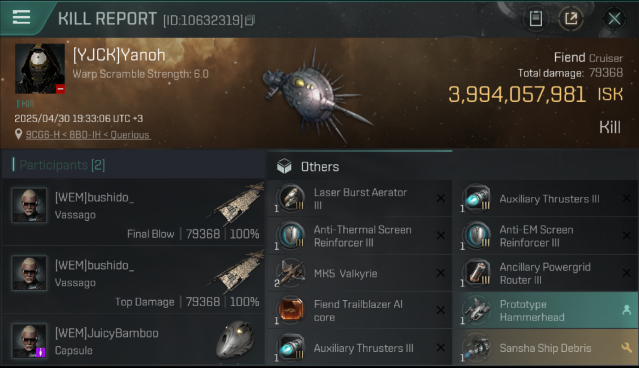The width and height of the screenshot is (639, 368).
Task: Switch to the Others items tab
Action: 319,167
